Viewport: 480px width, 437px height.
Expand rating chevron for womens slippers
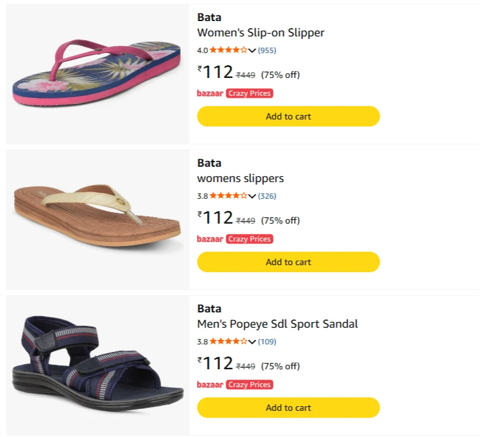(252, 196)
